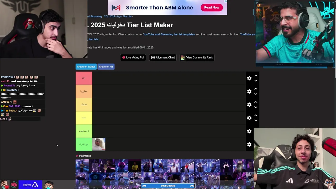This screenshot has width=336, height=189.
Task: Open settings gear for the W1 tier
Action: (249, 78)
